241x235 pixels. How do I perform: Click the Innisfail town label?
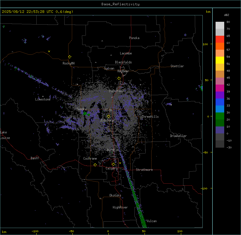116,91
